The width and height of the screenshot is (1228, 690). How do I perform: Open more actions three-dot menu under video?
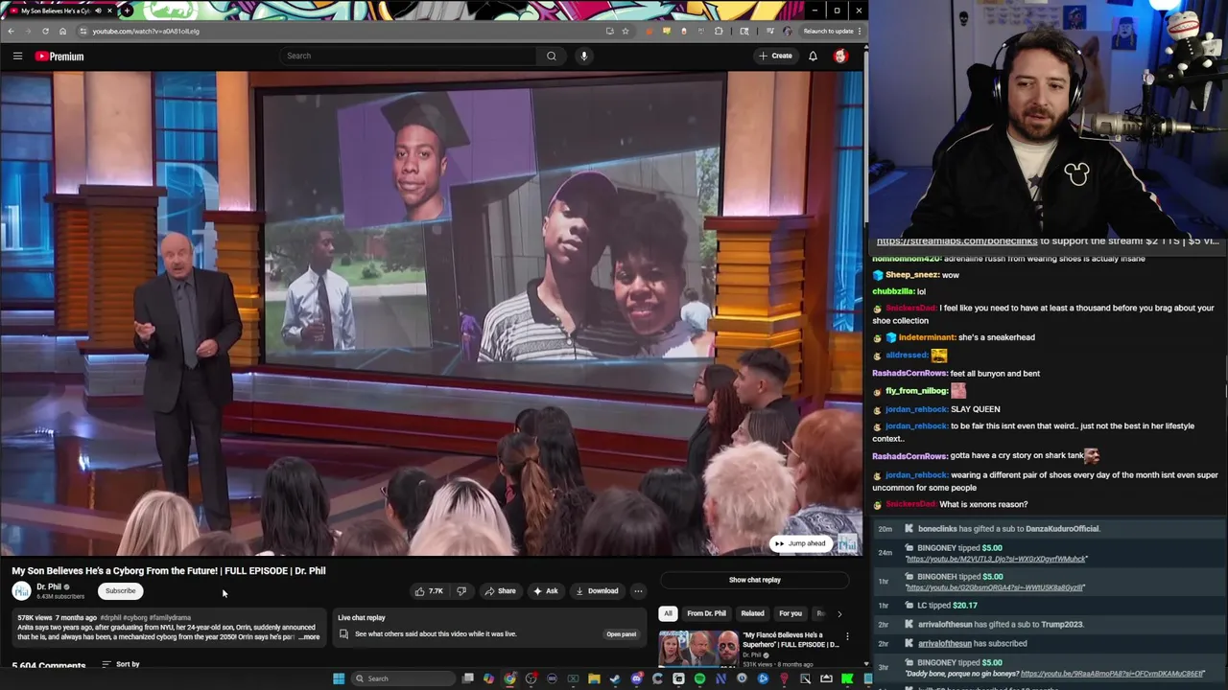click(638, 591)
